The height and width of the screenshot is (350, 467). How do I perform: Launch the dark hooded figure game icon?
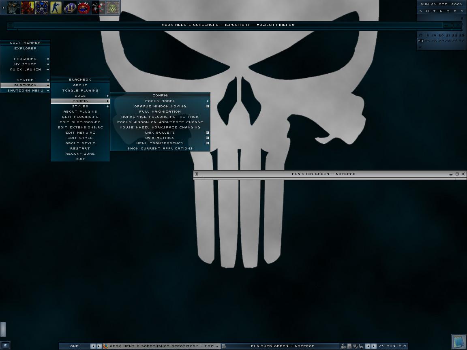[13, 8]
